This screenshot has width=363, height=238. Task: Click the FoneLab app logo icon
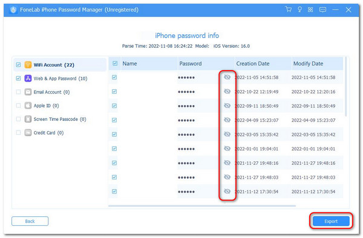tap(13, 10)
